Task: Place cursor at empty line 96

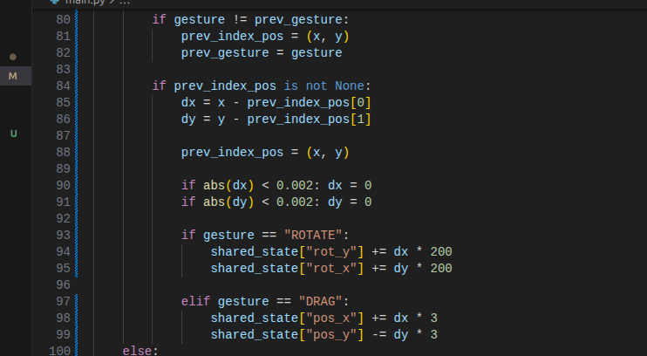Action: coord(262,284)
